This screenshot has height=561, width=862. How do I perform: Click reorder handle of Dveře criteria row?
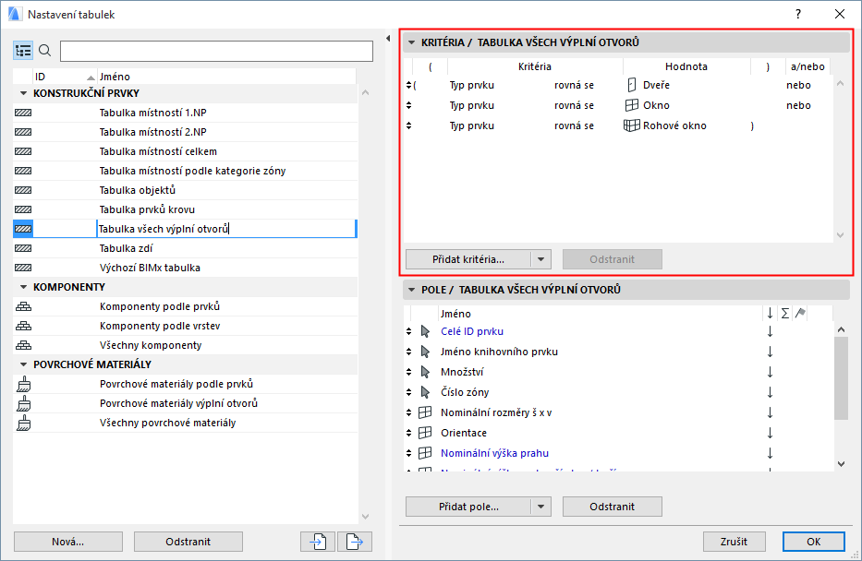coord(408,85)
